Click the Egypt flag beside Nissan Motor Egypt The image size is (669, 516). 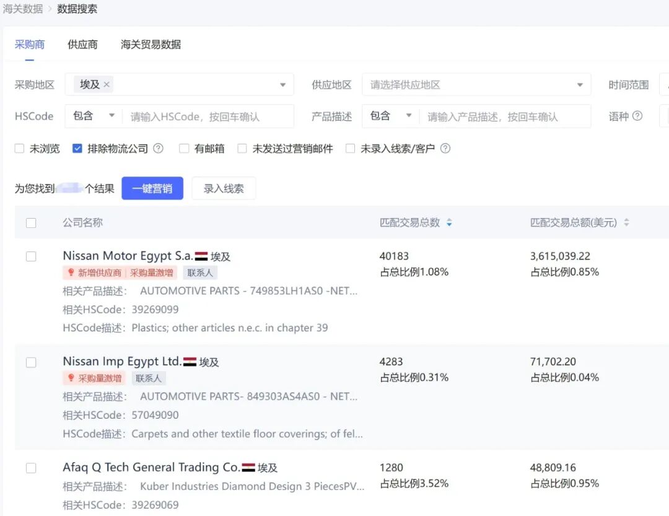pyautogui.click(x=201, y=256)
